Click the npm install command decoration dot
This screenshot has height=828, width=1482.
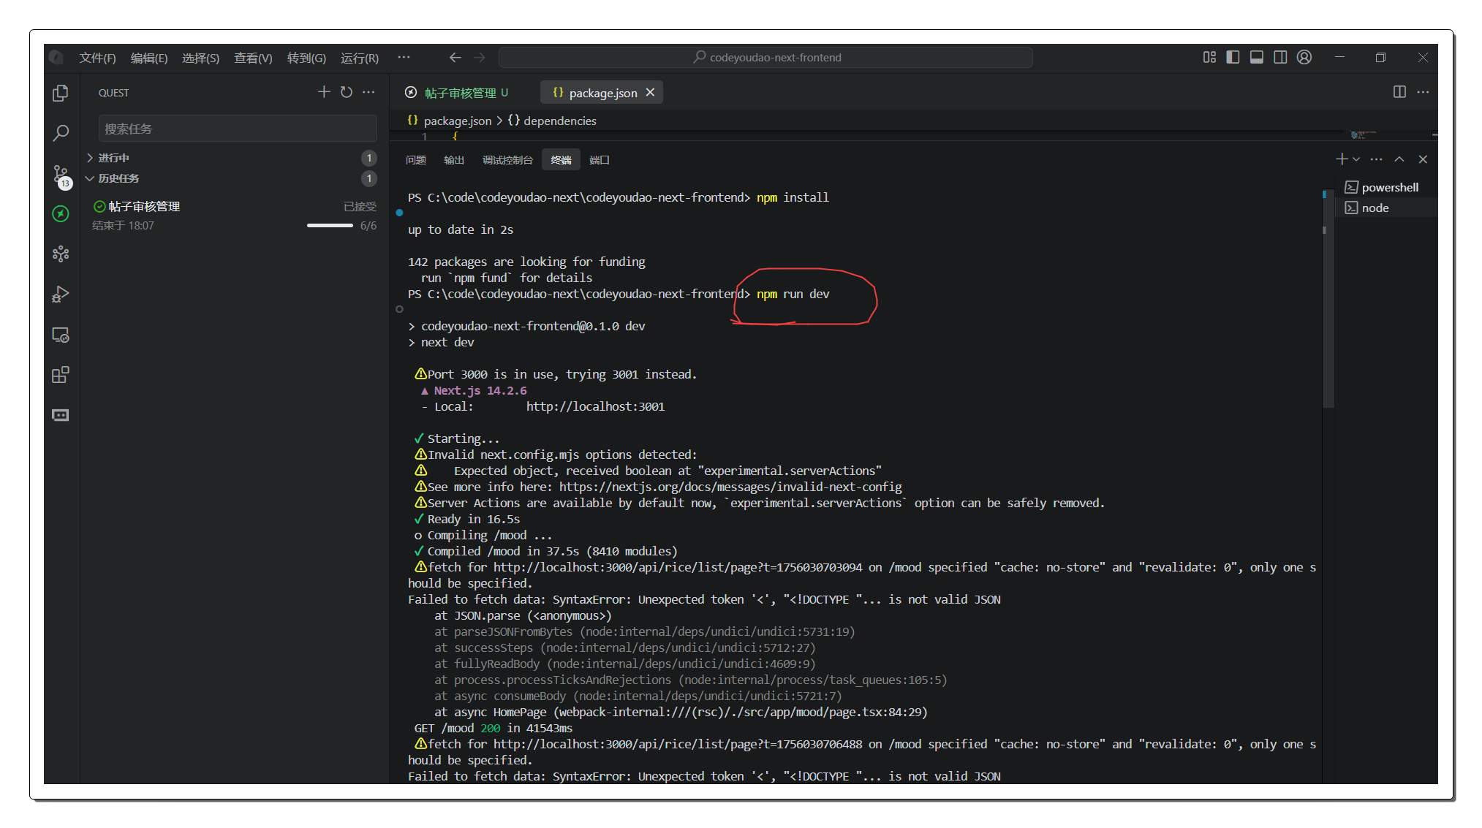coord(399,213)
